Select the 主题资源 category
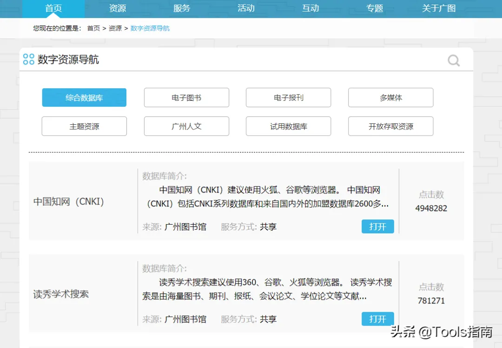 pos(84,126)
